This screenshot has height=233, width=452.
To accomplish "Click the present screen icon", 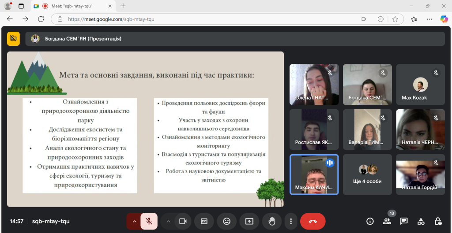I will tap(249, 221).
